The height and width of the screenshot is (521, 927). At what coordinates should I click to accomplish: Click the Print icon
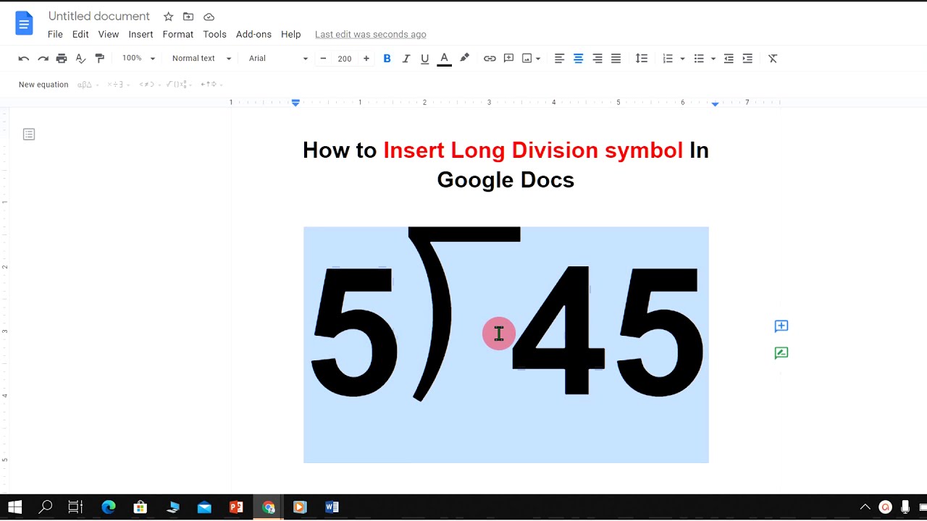(x=62, y=59)
